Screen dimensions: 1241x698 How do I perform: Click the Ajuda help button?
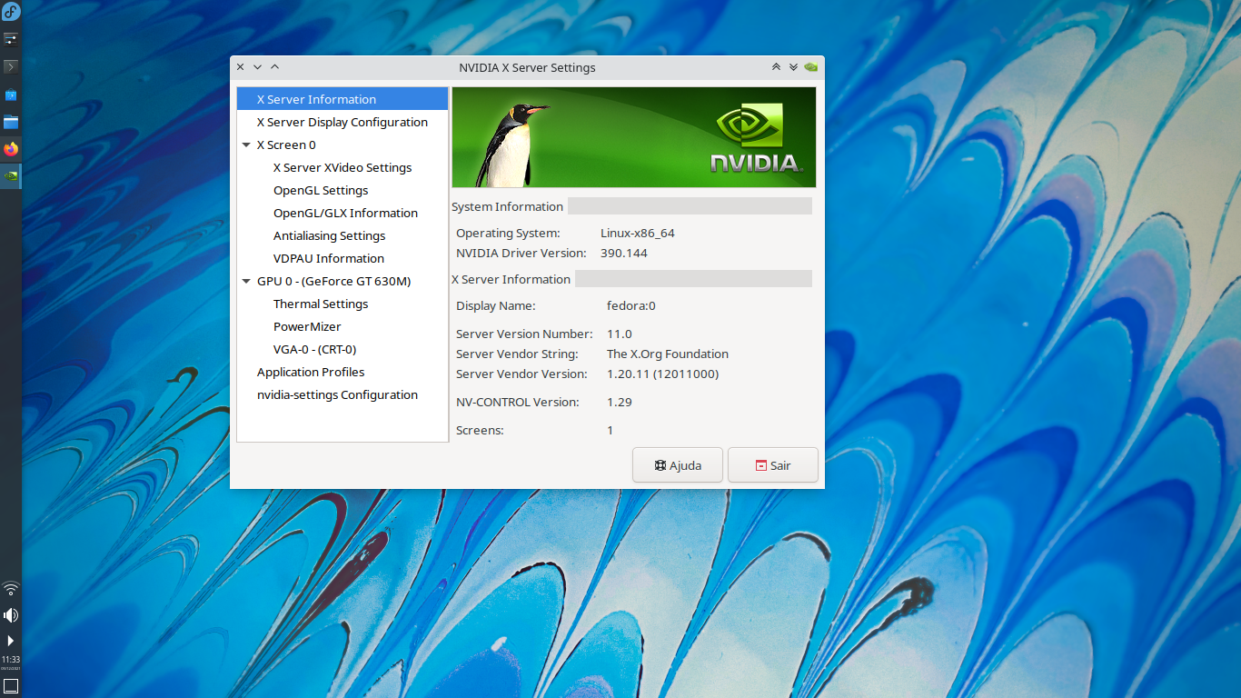pyautogui.click(x=678, y=464)
